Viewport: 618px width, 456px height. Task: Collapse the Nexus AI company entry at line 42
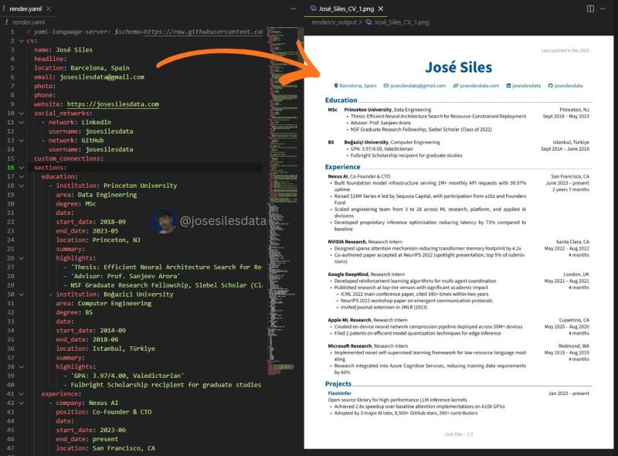(22, 403)
